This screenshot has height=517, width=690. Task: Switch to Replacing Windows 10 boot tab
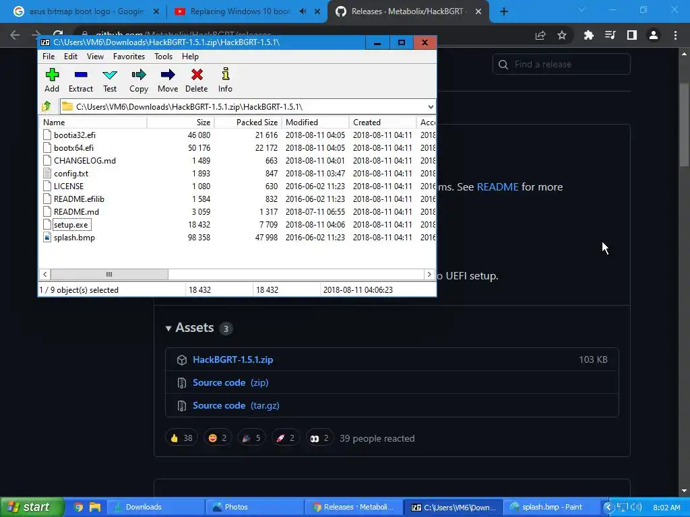247,11
